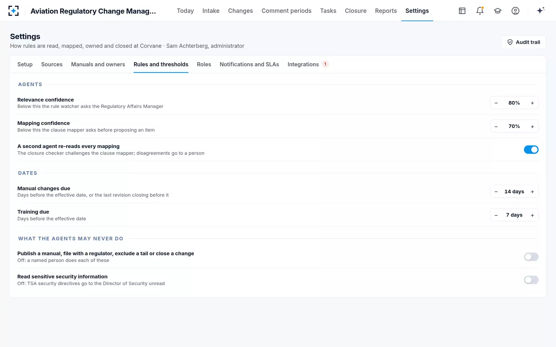Image resolution: width=556 pixels, height=347 pixels.
Task: Open the Closure page
Action: (356, 11)
